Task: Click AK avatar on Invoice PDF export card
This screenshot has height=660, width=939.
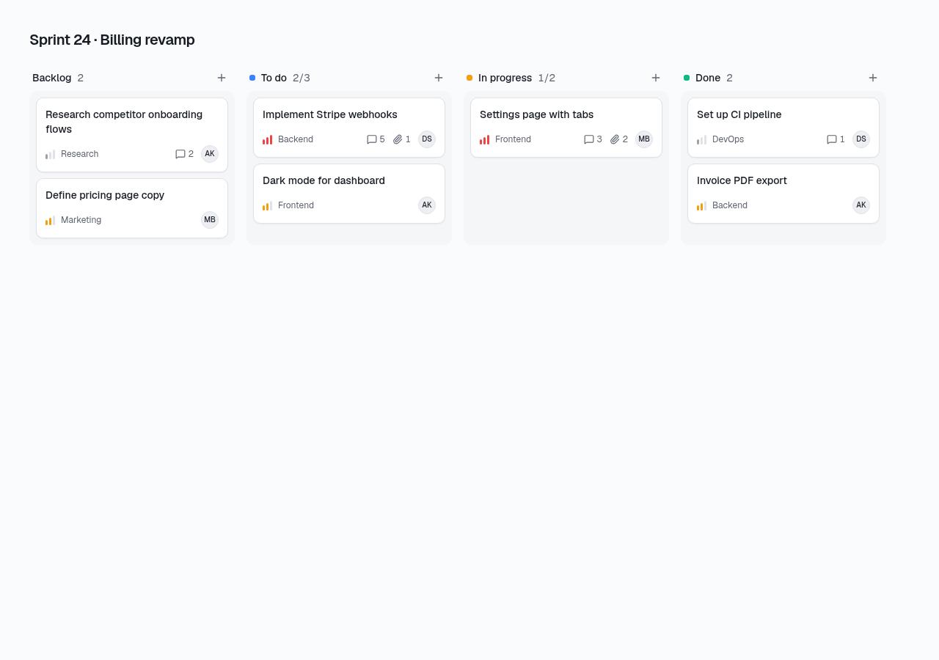Action: 861,205
